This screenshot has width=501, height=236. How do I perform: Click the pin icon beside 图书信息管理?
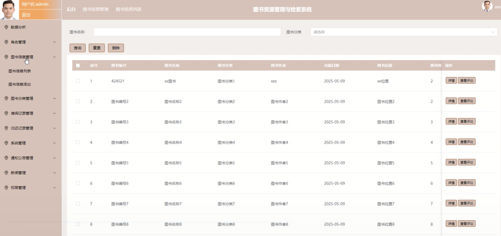(x=6, y=57)
